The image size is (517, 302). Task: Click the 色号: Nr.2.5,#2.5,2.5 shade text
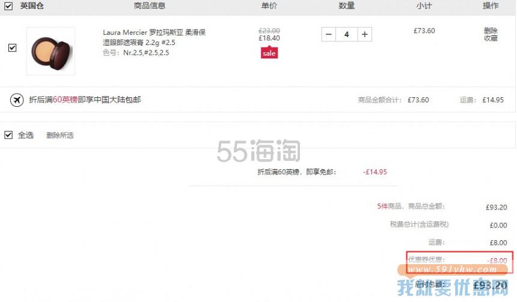click(x=136, y=53)
